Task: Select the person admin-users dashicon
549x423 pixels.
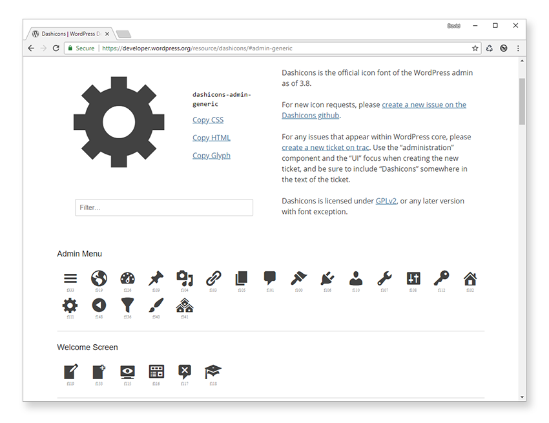Action: click(356, 278)
